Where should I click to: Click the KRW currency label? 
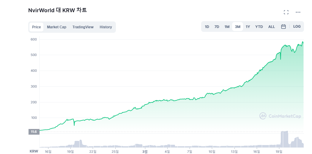[34, 151]
